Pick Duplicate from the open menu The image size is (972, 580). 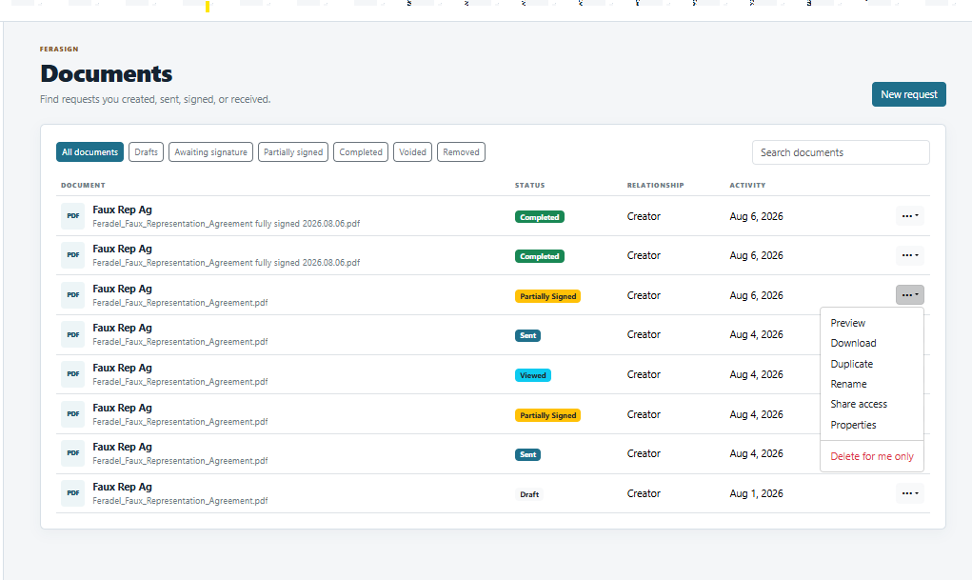pyautogui.click(x=851, y=364)
